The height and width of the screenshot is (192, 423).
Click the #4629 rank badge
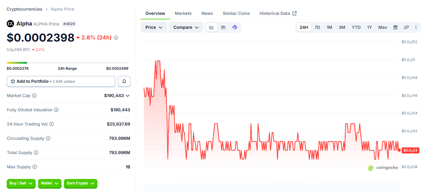(69, 24)
